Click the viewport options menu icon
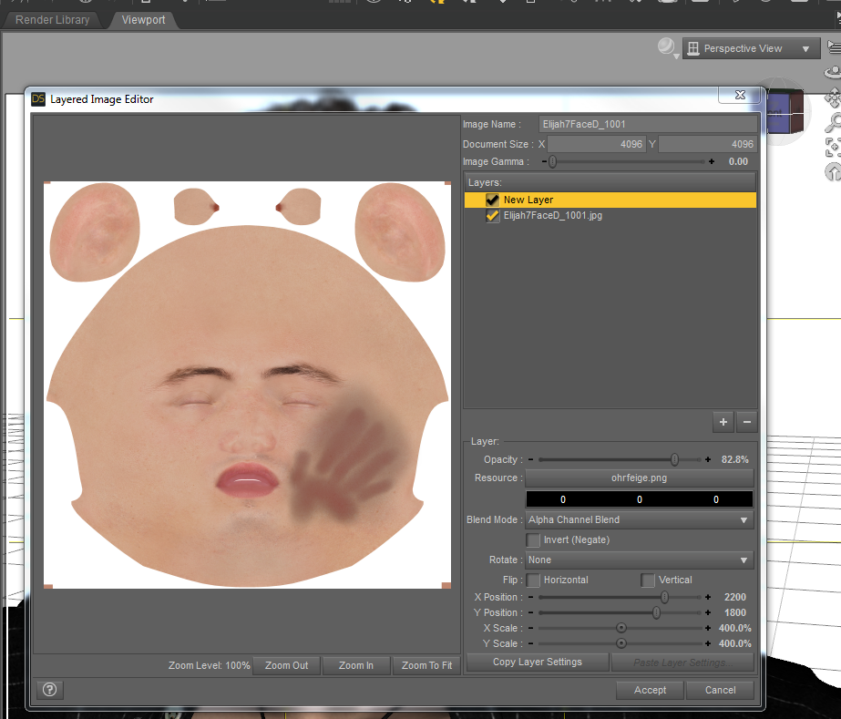Image resolution: width=841 pixels, height=719 pixels. coord(834,47)
